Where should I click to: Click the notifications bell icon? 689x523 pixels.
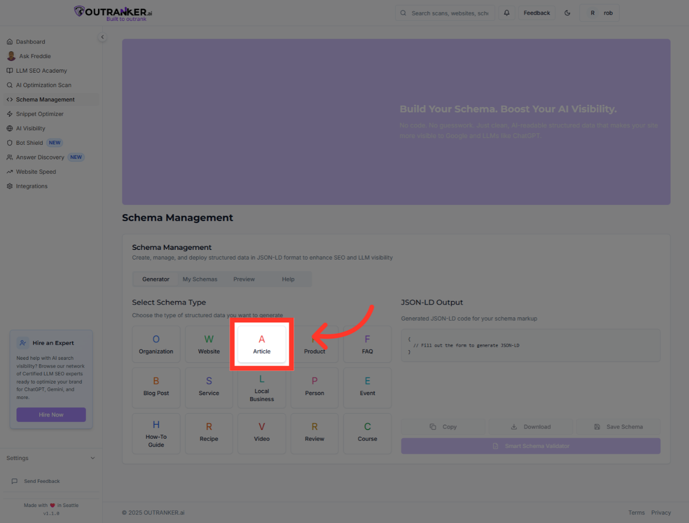pyautogui.click(x=506, y=13)
